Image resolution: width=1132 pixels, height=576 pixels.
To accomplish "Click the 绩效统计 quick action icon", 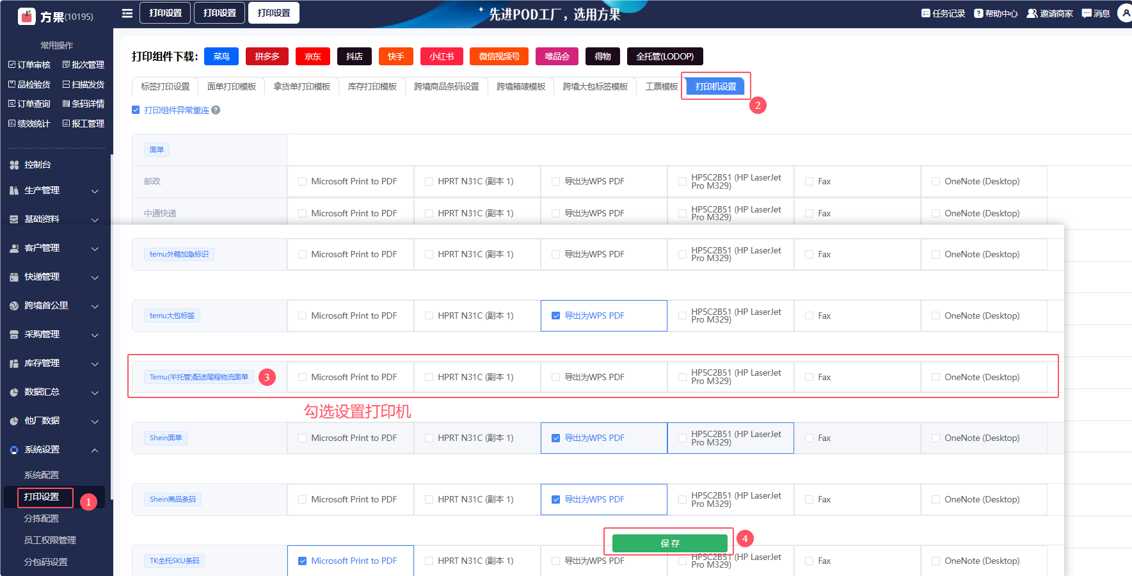I will [x=12, y=124].
